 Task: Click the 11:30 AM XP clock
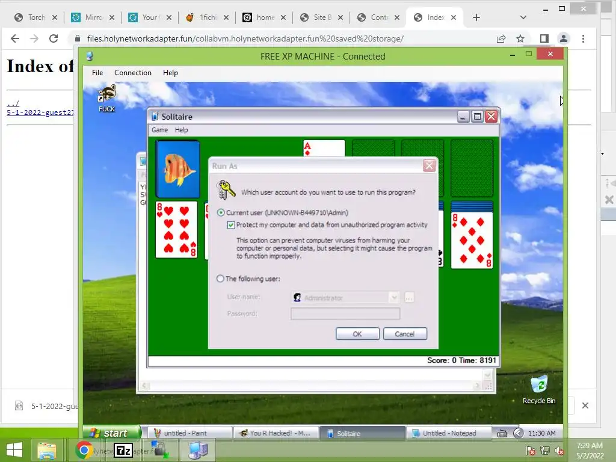(x=542, y=433)
